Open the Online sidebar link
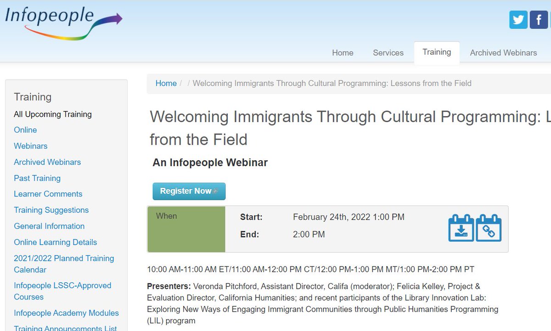 [x=25, y=130]
